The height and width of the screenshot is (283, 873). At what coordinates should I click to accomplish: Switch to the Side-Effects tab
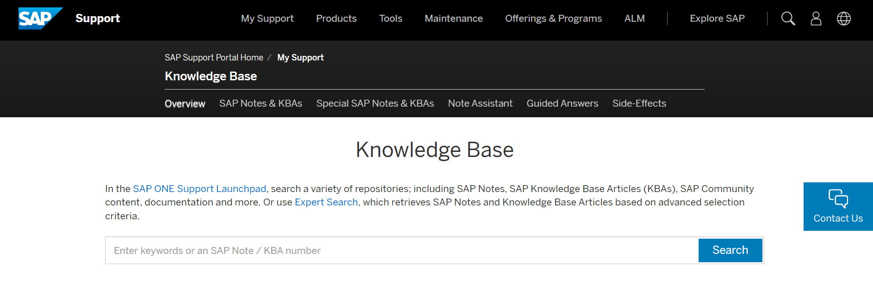pyautogui.click(x=639, y=103)
